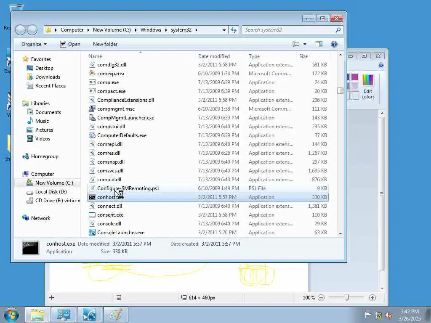
Task: Open Windows Explorer from the taskbar
Action: 37,315
